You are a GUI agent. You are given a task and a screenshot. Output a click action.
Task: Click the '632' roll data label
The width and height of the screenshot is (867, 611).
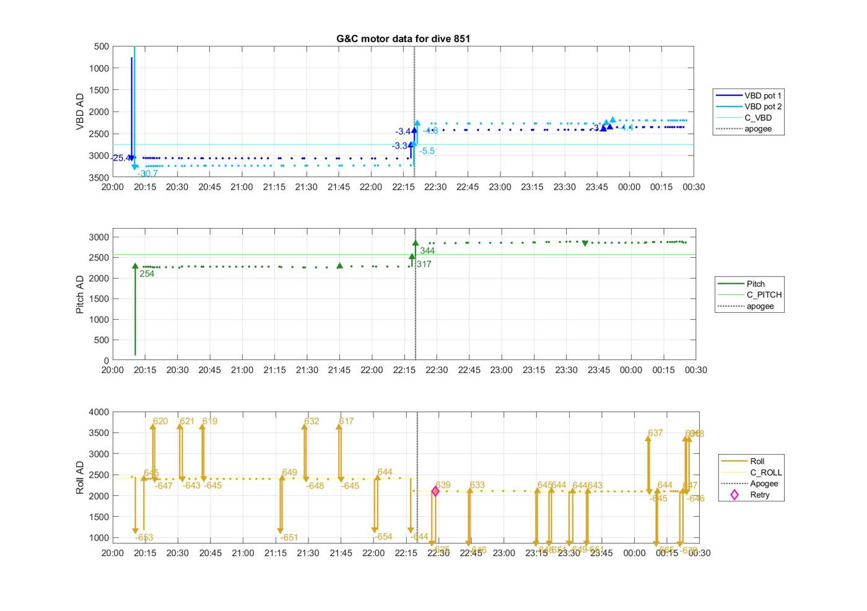pyautogui.click(x=312, y=421)
